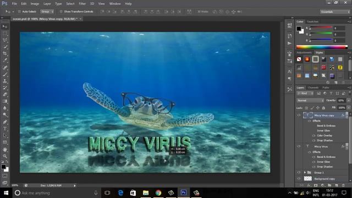Click the lock image pixels brush icon

pyautogui.click(x=312, y=108)
